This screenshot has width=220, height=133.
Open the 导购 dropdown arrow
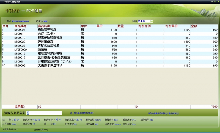pos(152,21)
